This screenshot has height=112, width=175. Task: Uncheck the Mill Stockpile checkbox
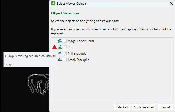65,54
